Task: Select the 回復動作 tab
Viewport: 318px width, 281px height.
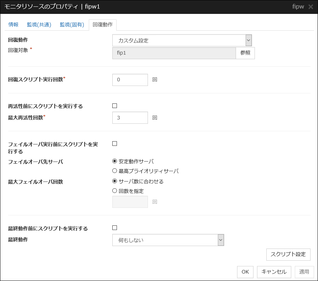Action: 102,25
